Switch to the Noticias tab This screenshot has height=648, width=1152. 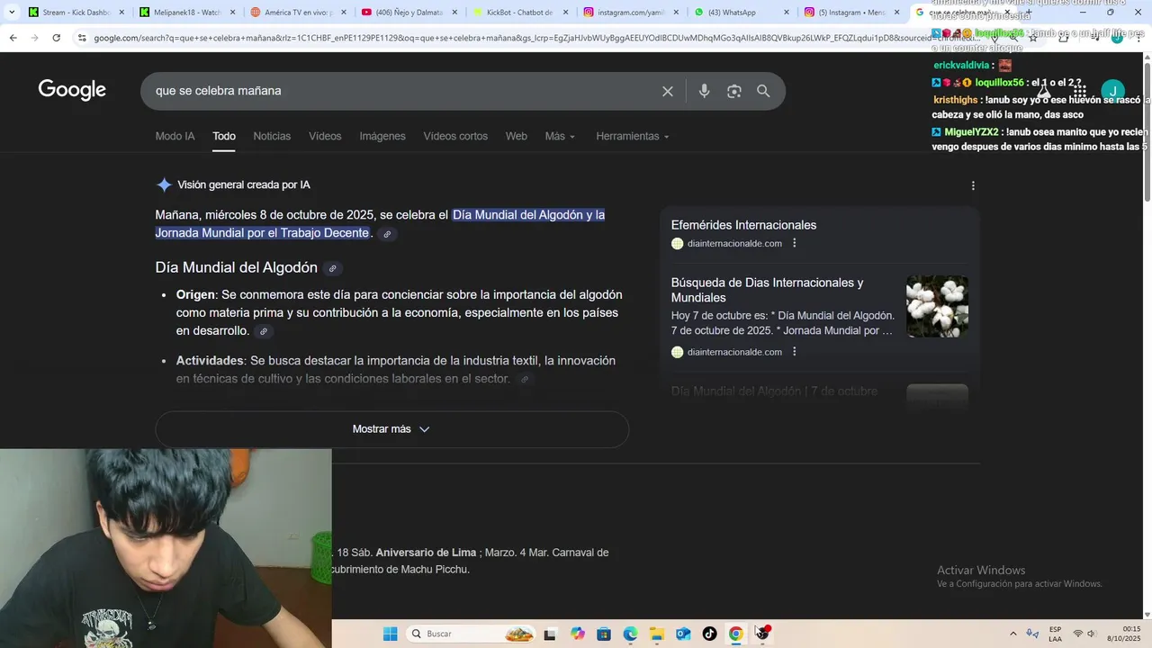point(272,136)
